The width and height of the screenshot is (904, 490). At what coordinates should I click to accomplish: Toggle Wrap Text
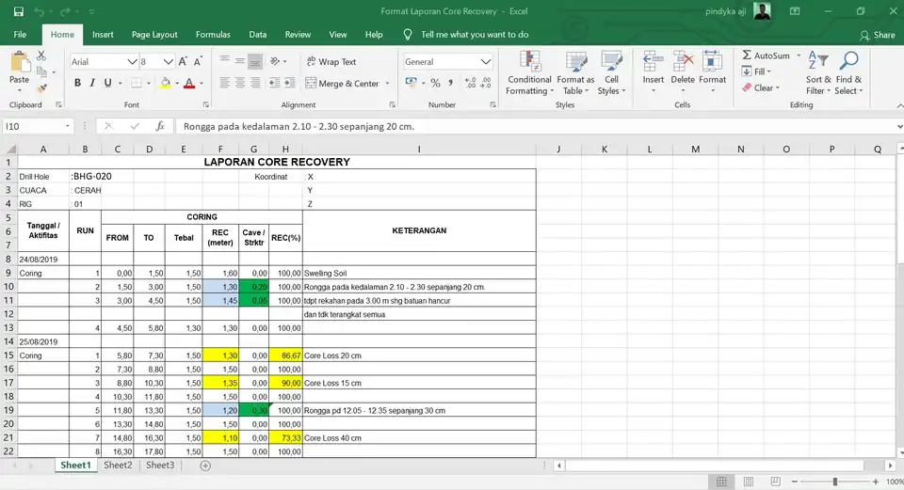(331, 62)
